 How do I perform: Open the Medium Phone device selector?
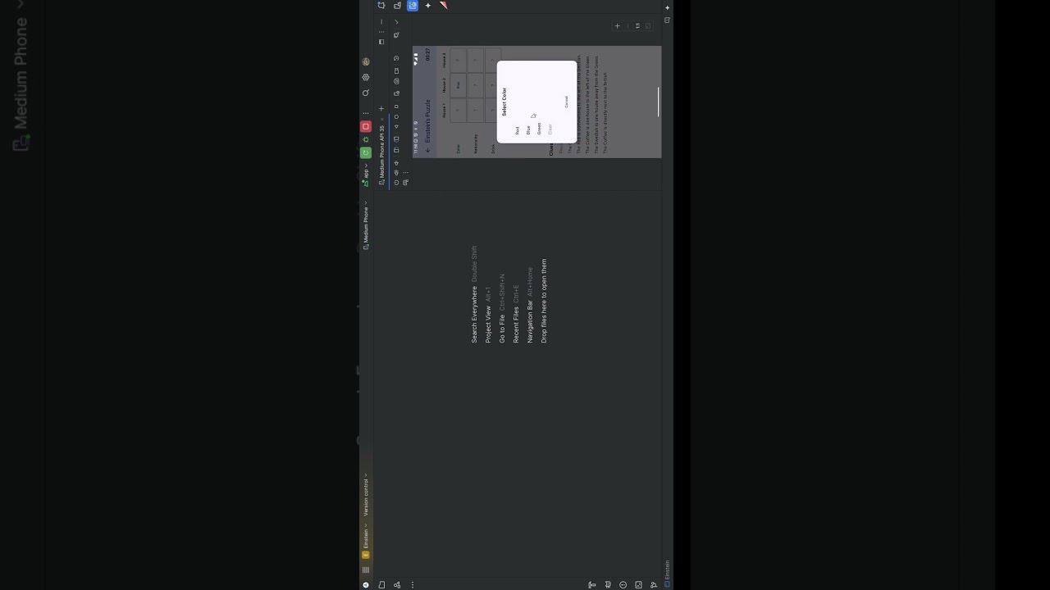click(x=366, y=224)
